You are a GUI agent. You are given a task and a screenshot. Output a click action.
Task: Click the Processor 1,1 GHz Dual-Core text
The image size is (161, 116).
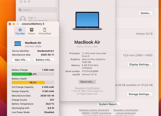(94, 55)
